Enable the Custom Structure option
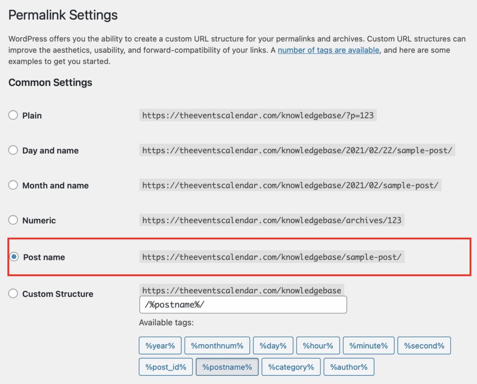This screenshot has height=384, width=477. pos(13,294)
